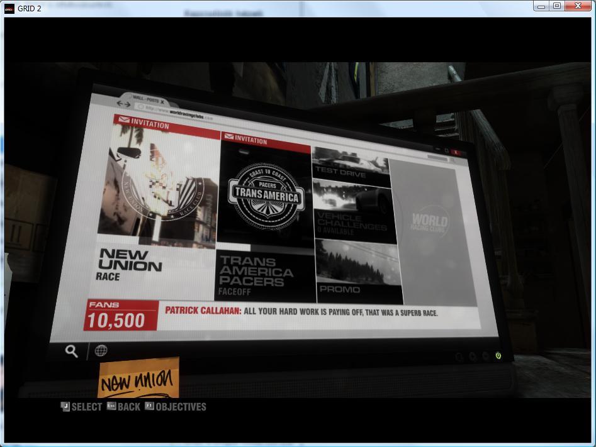This screenshot has height=447, width=596.
Task: Click the Fans 10,500 counter
Action: click(120, 315)
